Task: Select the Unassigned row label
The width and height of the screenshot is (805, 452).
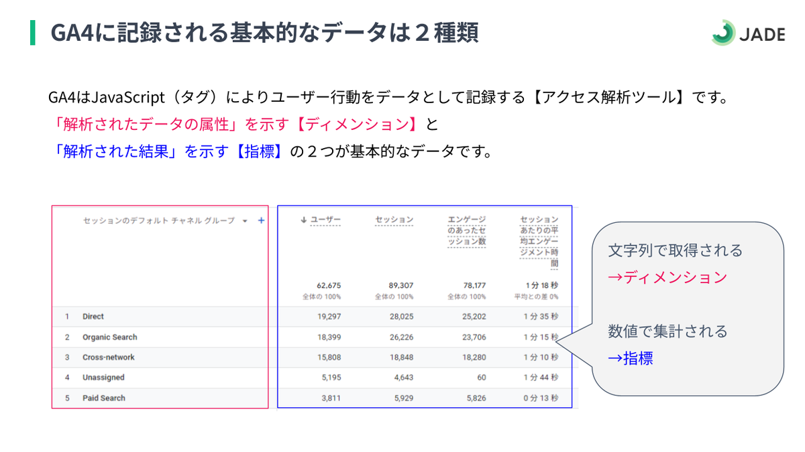Action: click(103, 377)
